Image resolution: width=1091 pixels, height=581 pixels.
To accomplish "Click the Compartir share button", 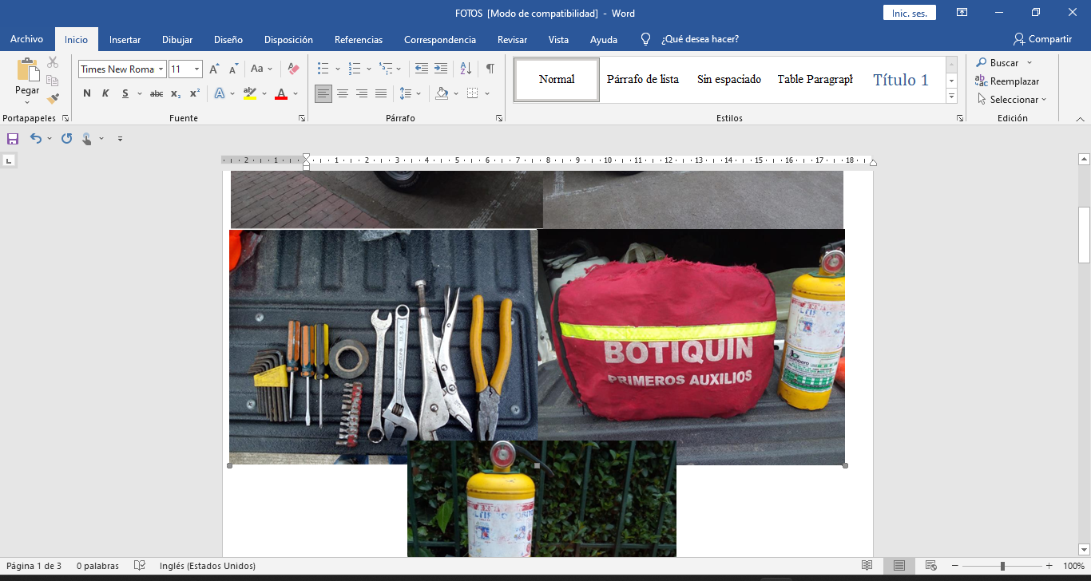I will 1042,39.
